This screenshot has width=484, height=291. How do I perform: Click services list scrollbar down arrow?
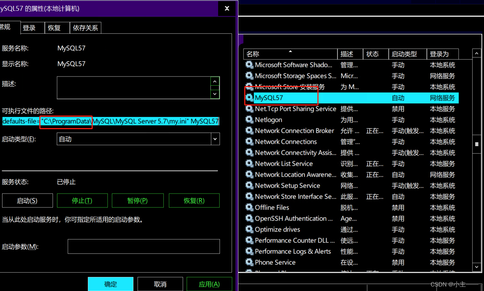(x=477, y=267)
